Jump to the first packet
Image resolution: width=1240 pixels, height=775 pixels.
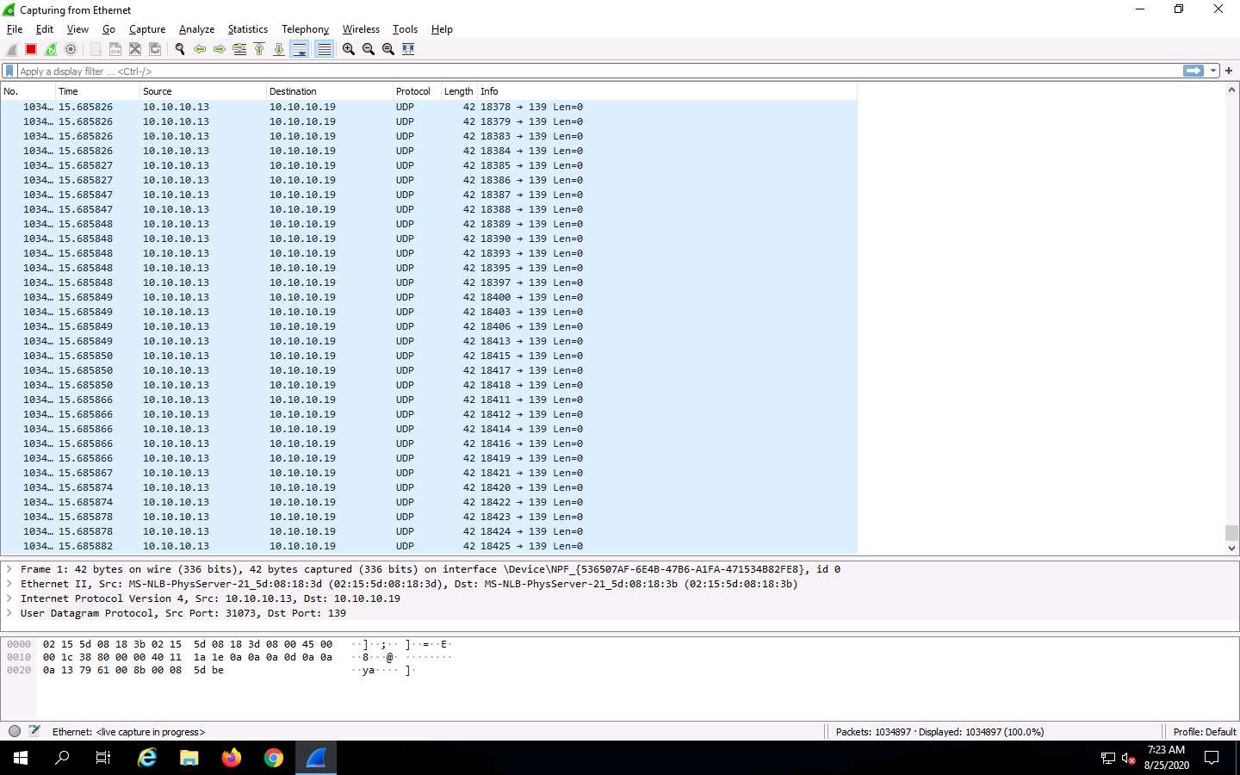point(259,49)
